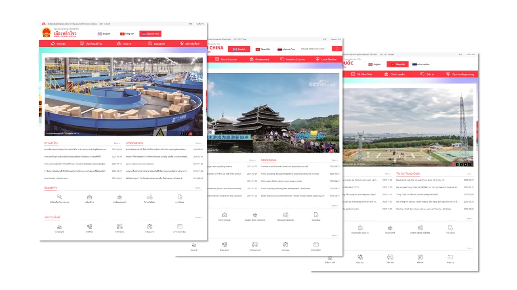517x290 pixels.
Task: Click the file download icon on Thai page
Action: tap(180, 197)
